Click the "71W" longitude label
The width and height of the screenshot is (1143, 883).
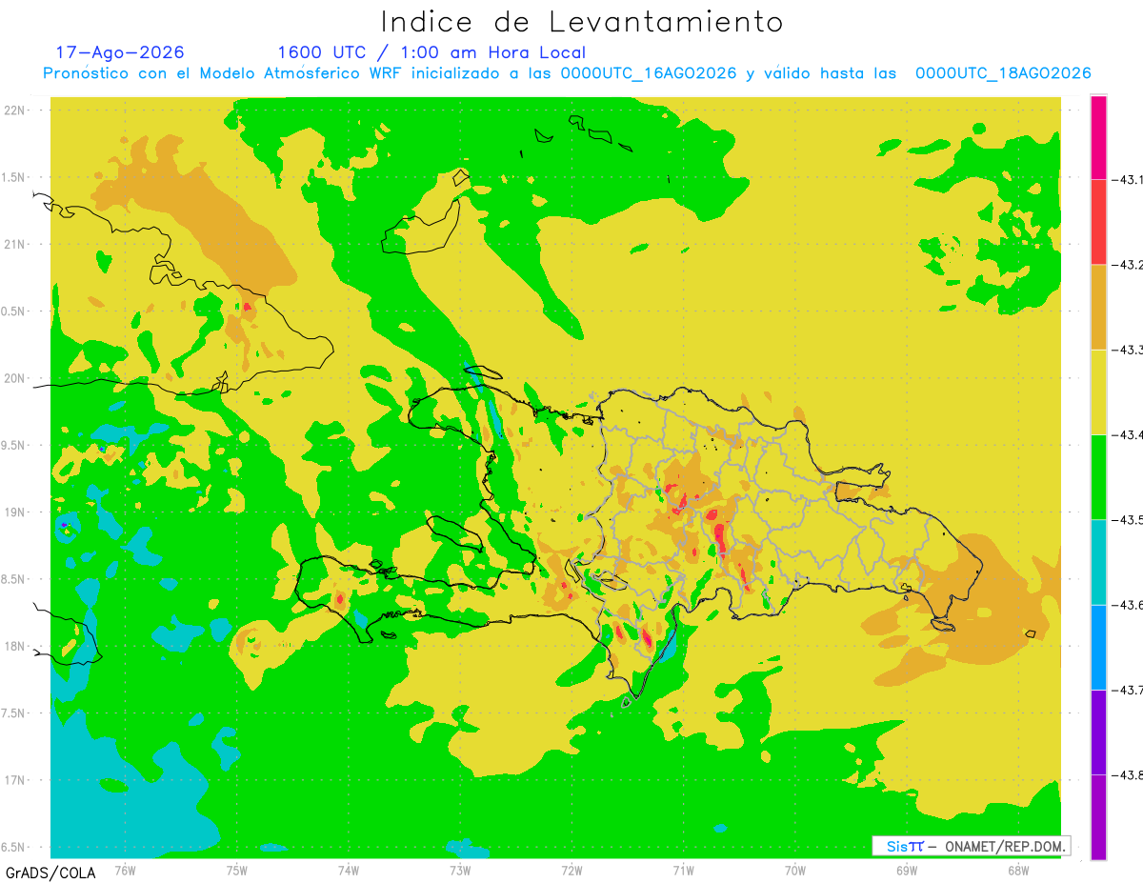point(683,871)
